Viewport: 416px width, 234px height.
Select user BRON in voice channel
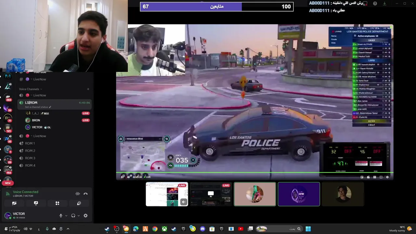pyautogui.click(x=36, y=120)
